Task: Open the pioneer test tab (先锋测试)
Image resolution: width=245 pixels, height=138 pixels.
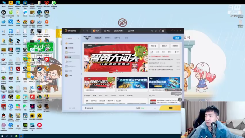Action: (119, 31)
